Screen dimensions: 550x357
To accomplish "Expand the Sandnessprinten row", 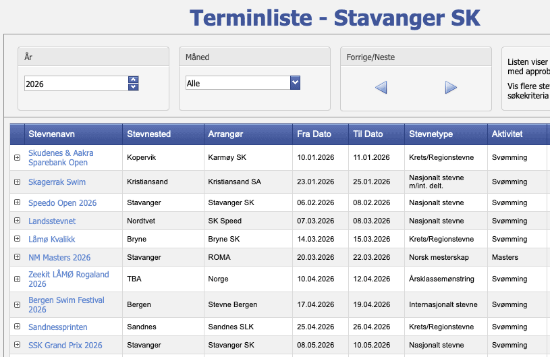I will point(18,327).
